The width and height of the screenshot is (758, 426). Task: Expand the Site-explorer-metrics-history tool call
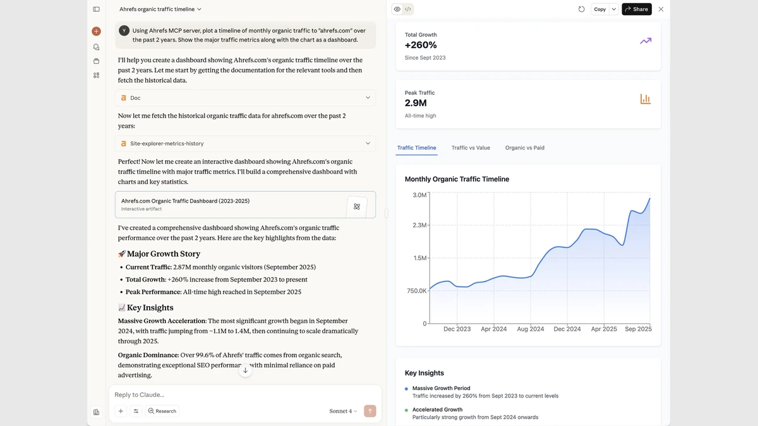[x=245, y=143]
